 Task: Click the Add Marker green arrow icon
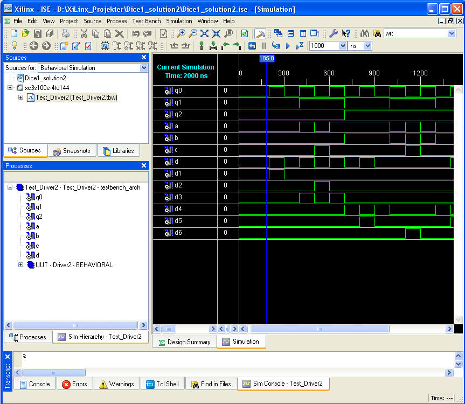pos(202,46)
